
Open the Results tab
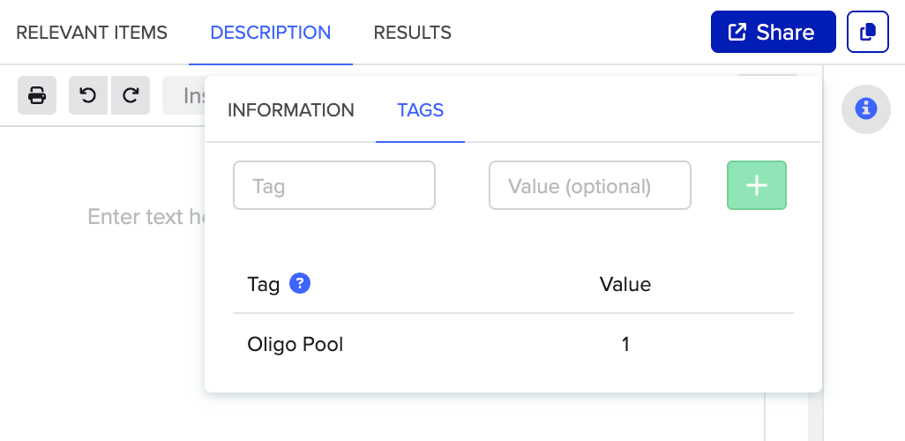pyautogui.click(x=412, y=33)
